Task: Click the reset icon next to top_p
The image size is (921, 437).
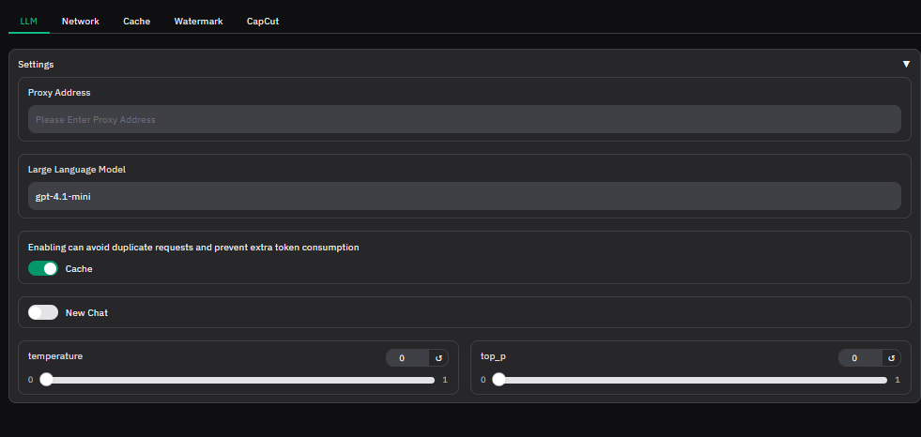Action: (x=891, y=357)
